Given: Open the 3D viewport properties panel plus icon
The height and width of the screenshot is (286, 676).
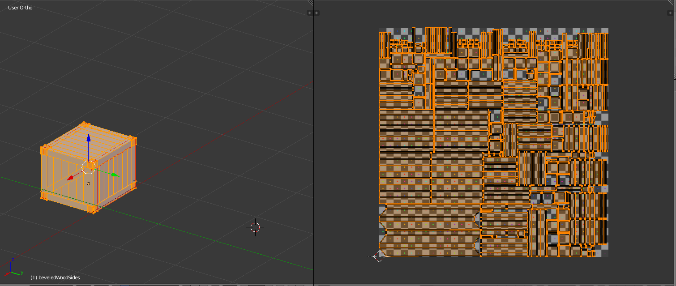Looking at the screenshot, I should click(310, 13).
